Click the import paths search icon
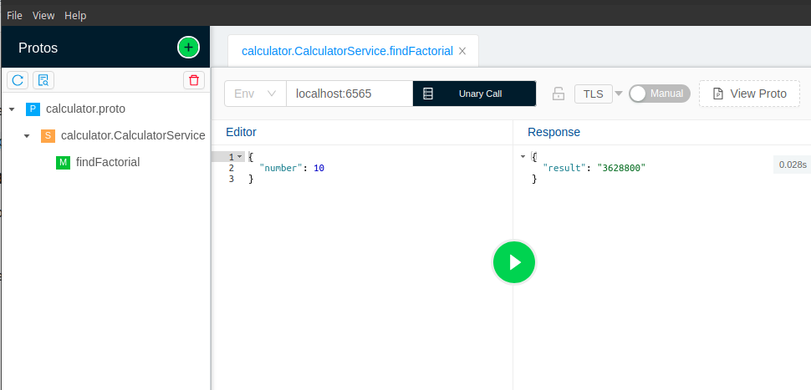The height and width of the screenshot is (390, 811). [43, 80]
